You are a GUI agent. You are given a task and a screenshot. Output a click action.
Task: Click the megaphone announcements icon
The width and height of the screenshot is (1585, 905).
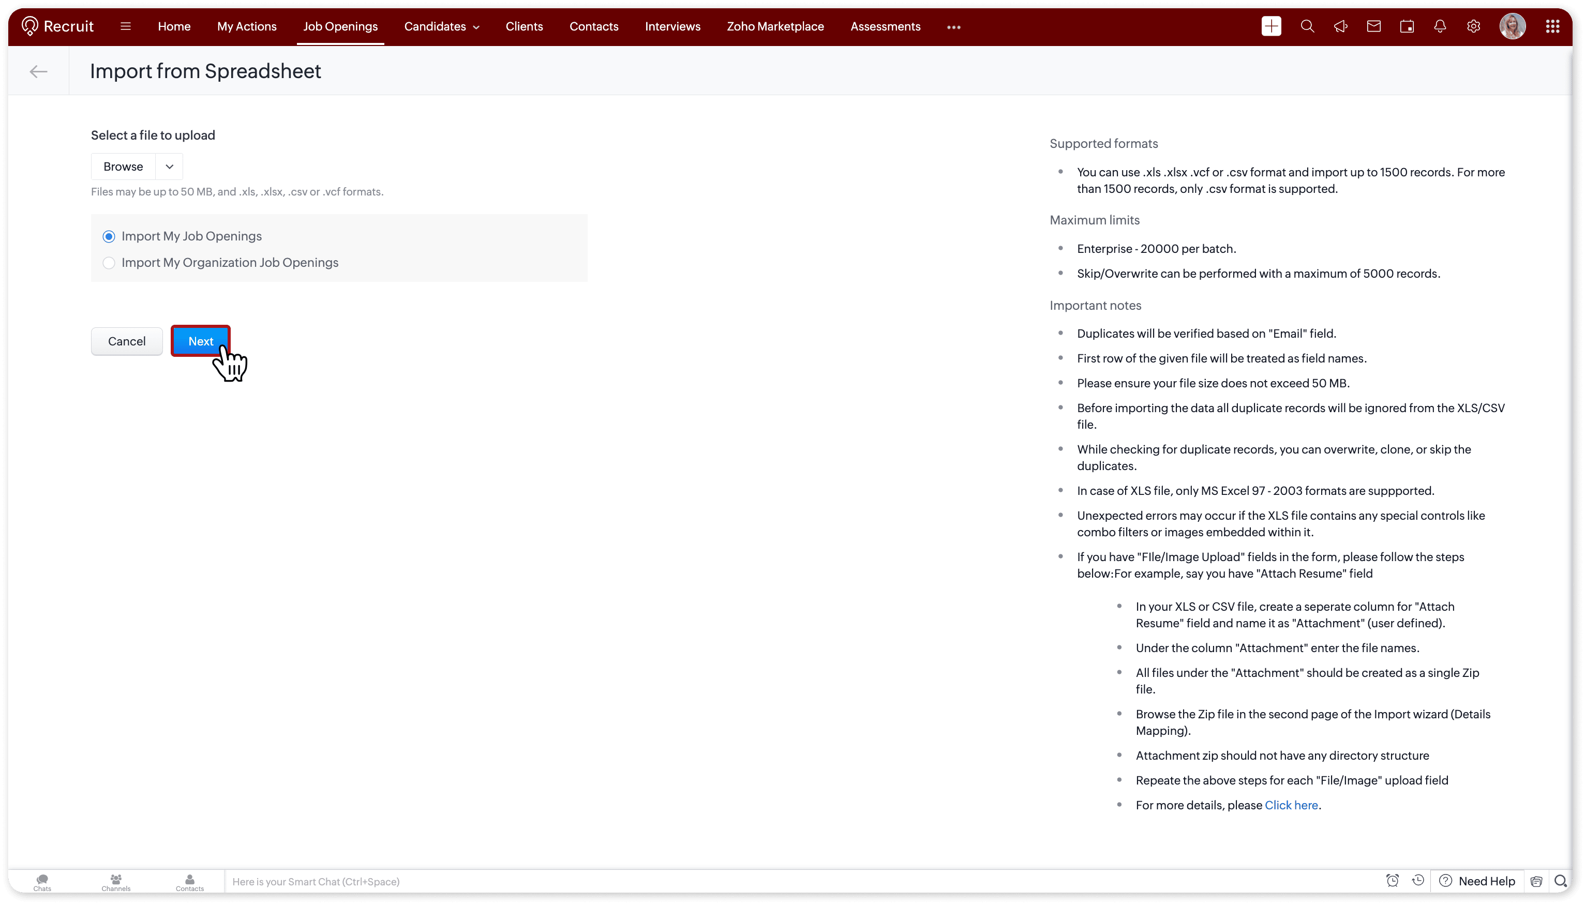1341,27
